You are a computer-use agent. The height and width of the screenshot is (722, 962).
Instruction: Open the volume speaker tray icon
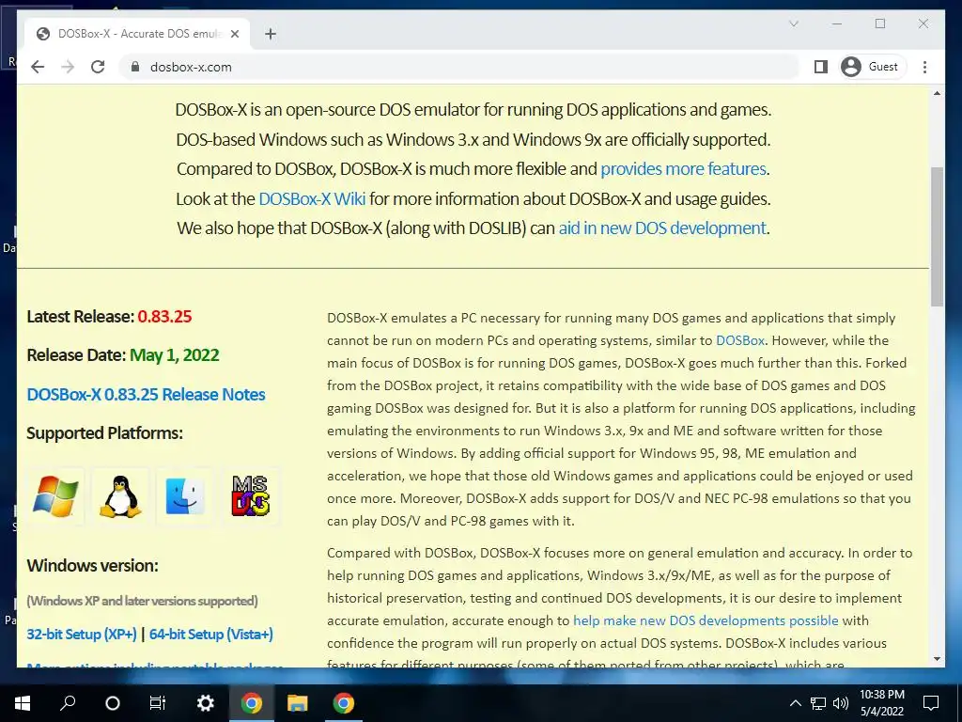[841, 703]
